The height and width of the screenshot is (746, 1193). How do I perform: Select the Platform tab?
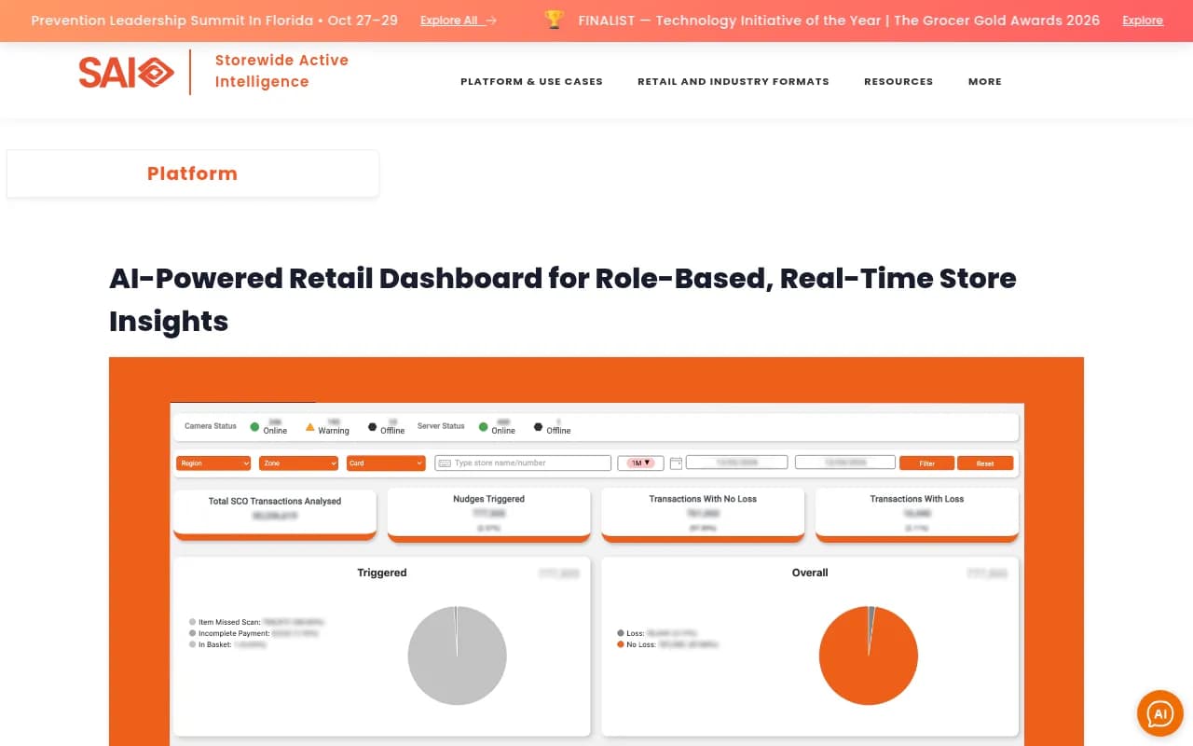(x=193, y=173)
